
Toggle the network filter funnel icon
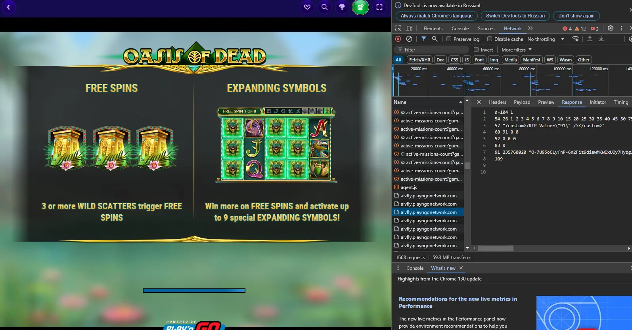click(424, 39)
